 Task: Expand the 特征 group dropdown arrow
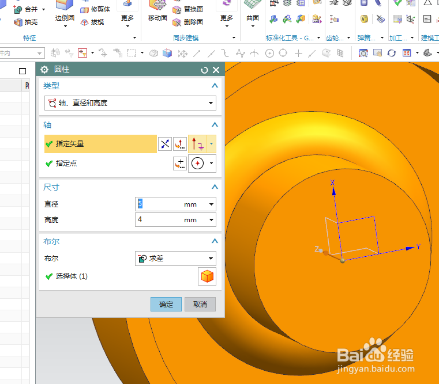tap(134, 38)
